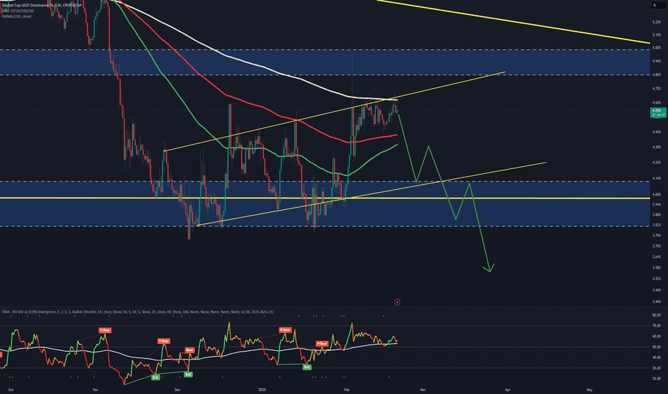Click the 80.00 RSI scale value

click(x=657, y=315)
